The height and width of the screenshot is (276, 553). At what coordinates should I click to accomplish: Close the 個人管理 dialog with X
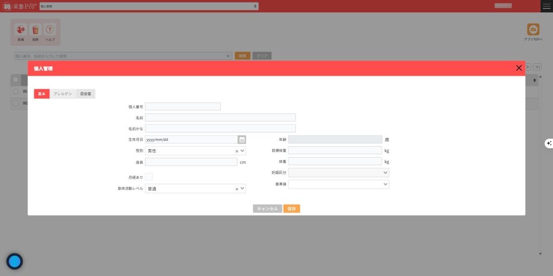point(518,68)
